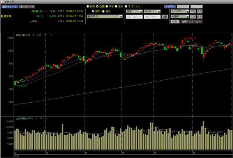Click 編集 button beside 分析線

coord(199,17)
